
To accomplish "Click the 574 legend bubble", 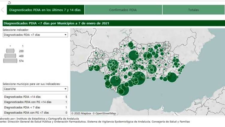I will pyautogui.click(x=10, y=61).
